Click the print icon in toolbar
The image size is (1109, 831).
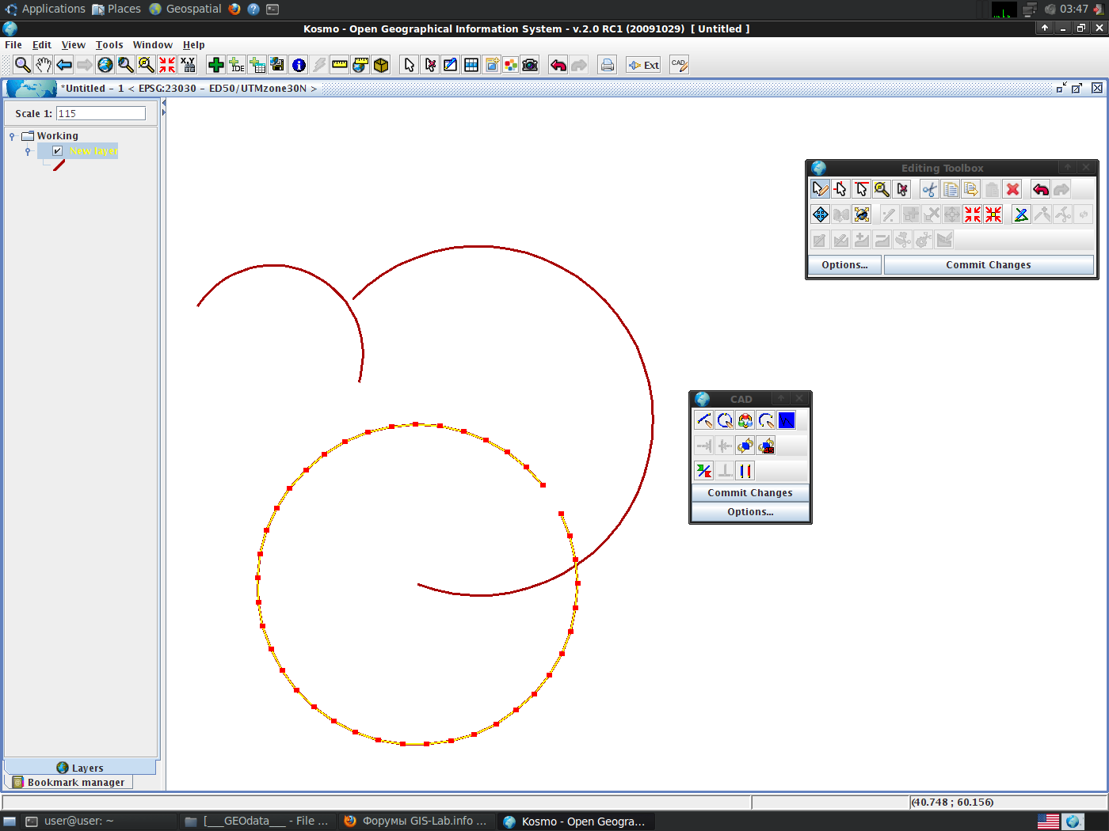608,65
